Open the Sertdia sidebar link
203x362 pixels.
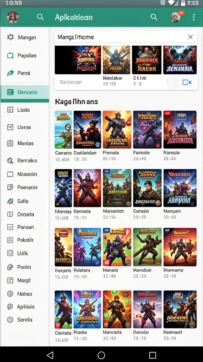[25, 320]
